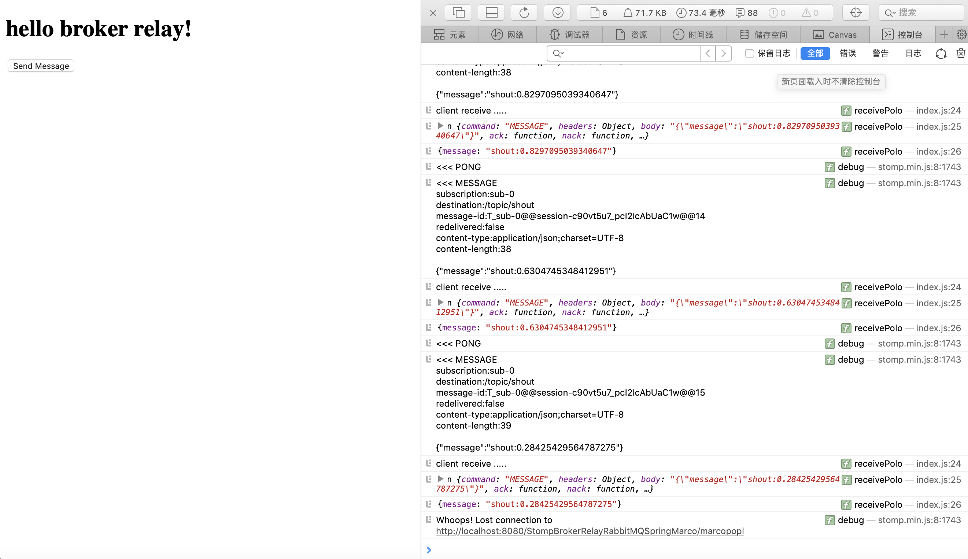Close the Web Inspector with the X icon
Screen dimensions: 968x559
(433, 13)
